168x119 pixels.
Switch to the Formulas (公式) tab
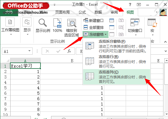(82, 12)
